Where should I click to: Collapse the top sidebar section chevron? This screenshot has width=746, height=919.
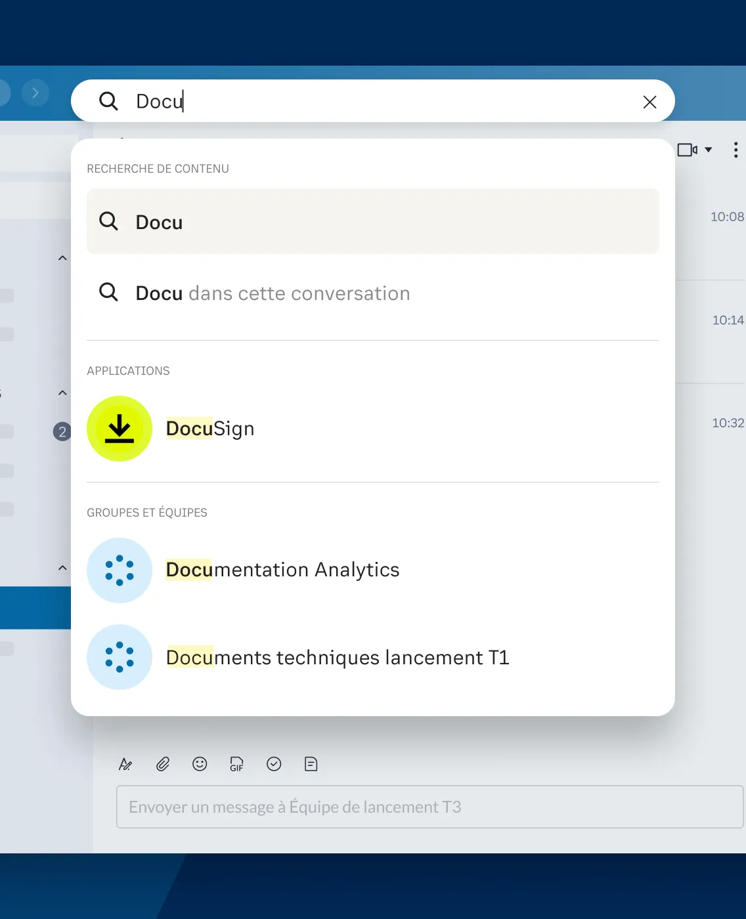[x=62, y=257]
